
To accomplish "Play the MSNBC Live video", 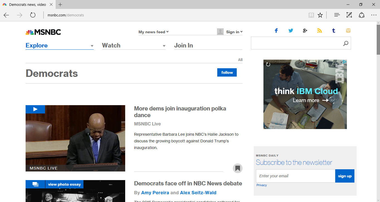I will pyautogui.click(x=35, y=109).
